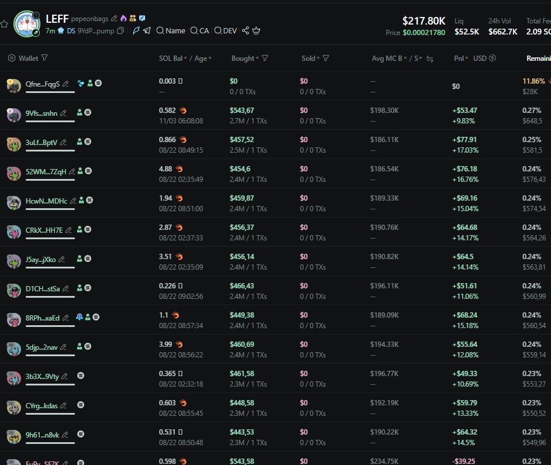This screenshot has height=465, width=551.
Task: Open the Sold column filter funnel
Action: pyautogui.click(x=326, y=58)
